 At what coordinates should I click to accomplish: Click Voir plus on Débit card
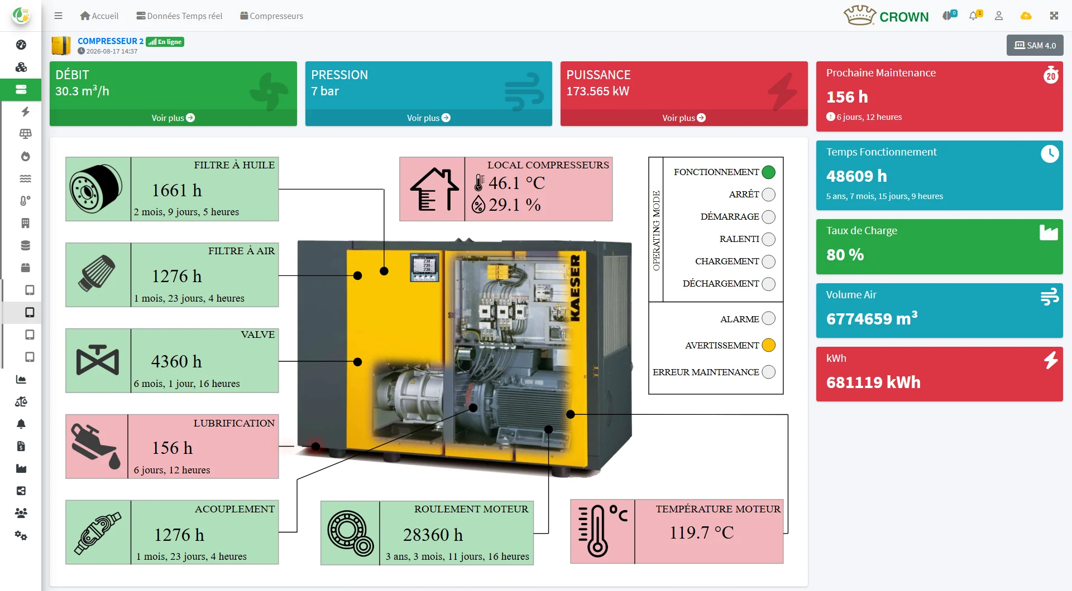point(173,118)
